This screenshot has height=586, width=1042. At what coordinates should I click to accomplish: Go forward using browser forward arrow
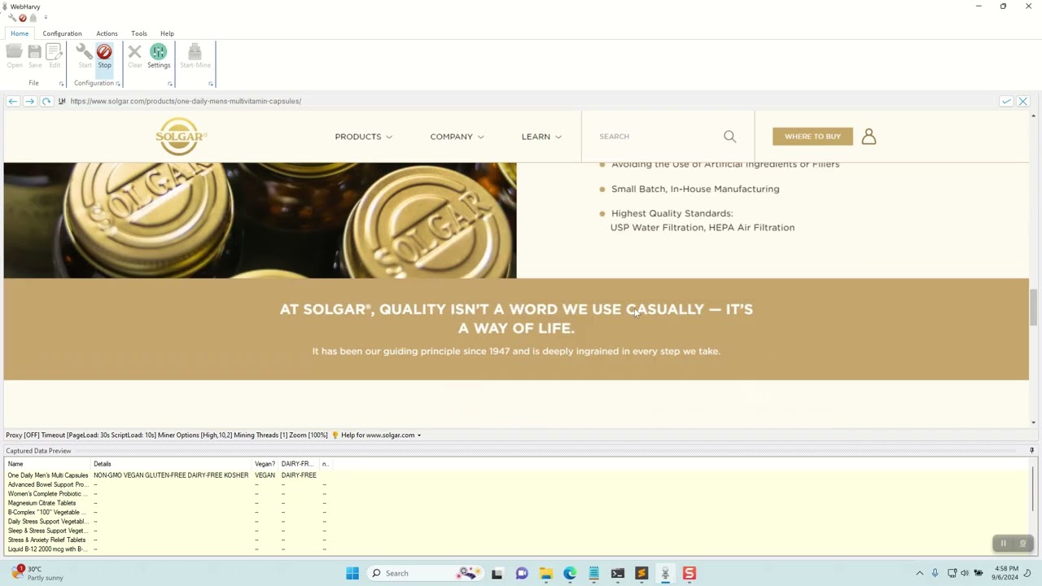pyautogui.click(x=29, y=101)
